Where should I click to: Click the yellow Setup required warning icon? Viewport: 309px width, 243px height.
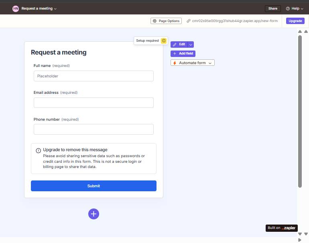click(x=164, y=40)
